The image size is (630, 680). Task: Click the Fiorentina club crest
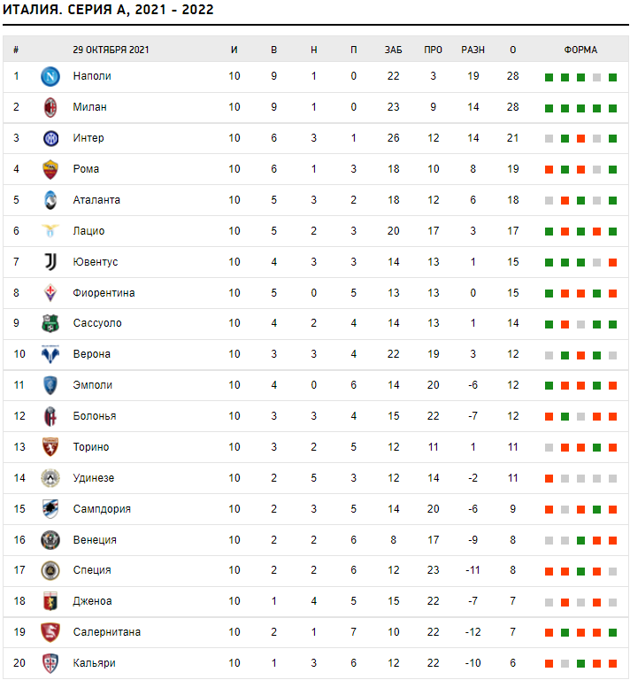[x=50, y=293]
